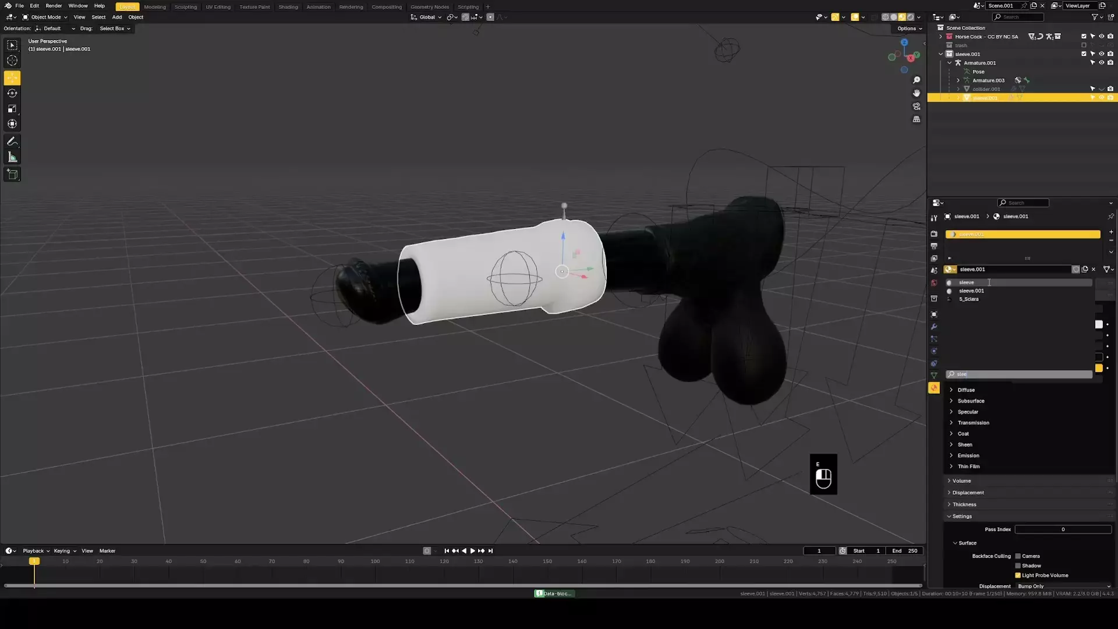The image size is (1118, 629).
Task: Open Material properties tab icon
Action: pyautogui.click(x=934, y=388)
